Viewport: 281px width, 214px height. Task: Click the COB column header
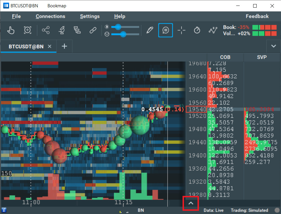pyautogui.click(x=225, y=57)
